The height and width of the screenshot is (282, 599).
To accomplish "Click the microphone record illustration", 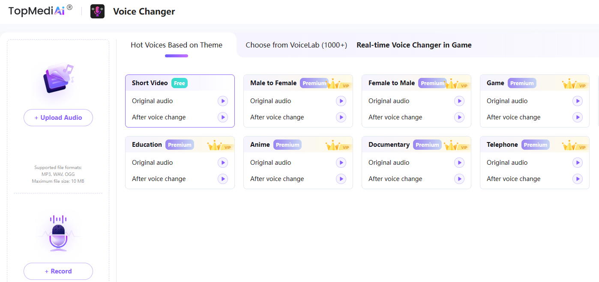I will point(58,233).
